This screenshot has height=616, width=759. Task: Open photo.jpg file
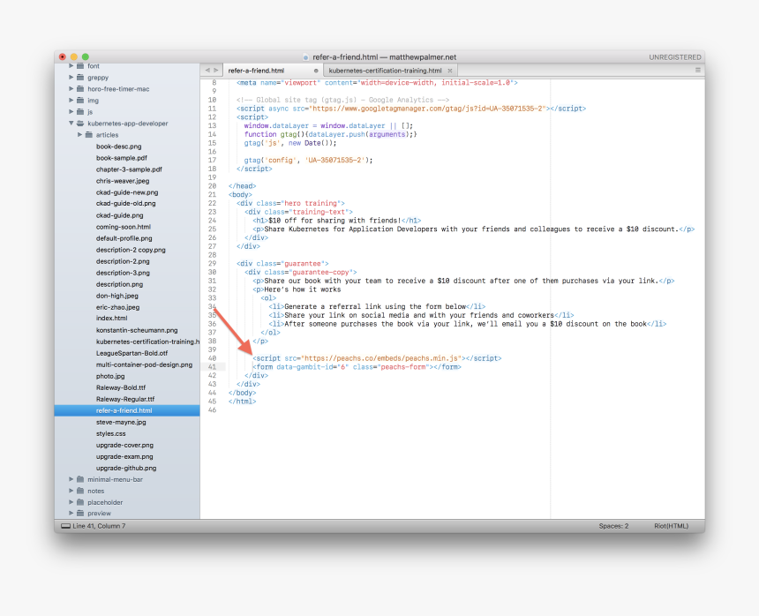click(110, 377)
